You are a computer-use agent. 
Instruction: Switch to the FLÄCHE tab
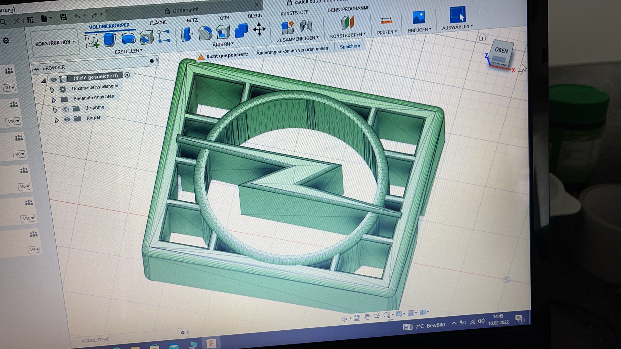click(x=158, y=23)
